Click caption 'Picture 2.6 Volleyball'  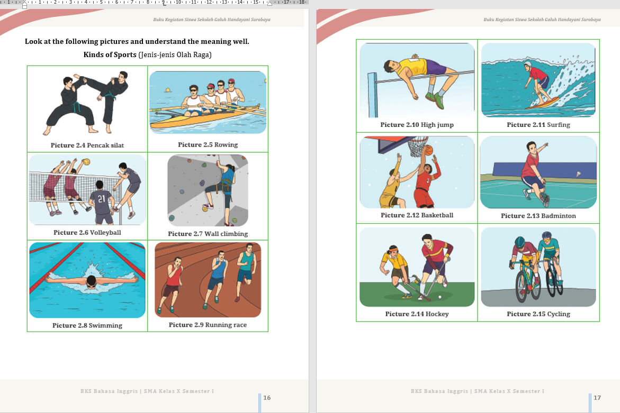tap(87, 233)
